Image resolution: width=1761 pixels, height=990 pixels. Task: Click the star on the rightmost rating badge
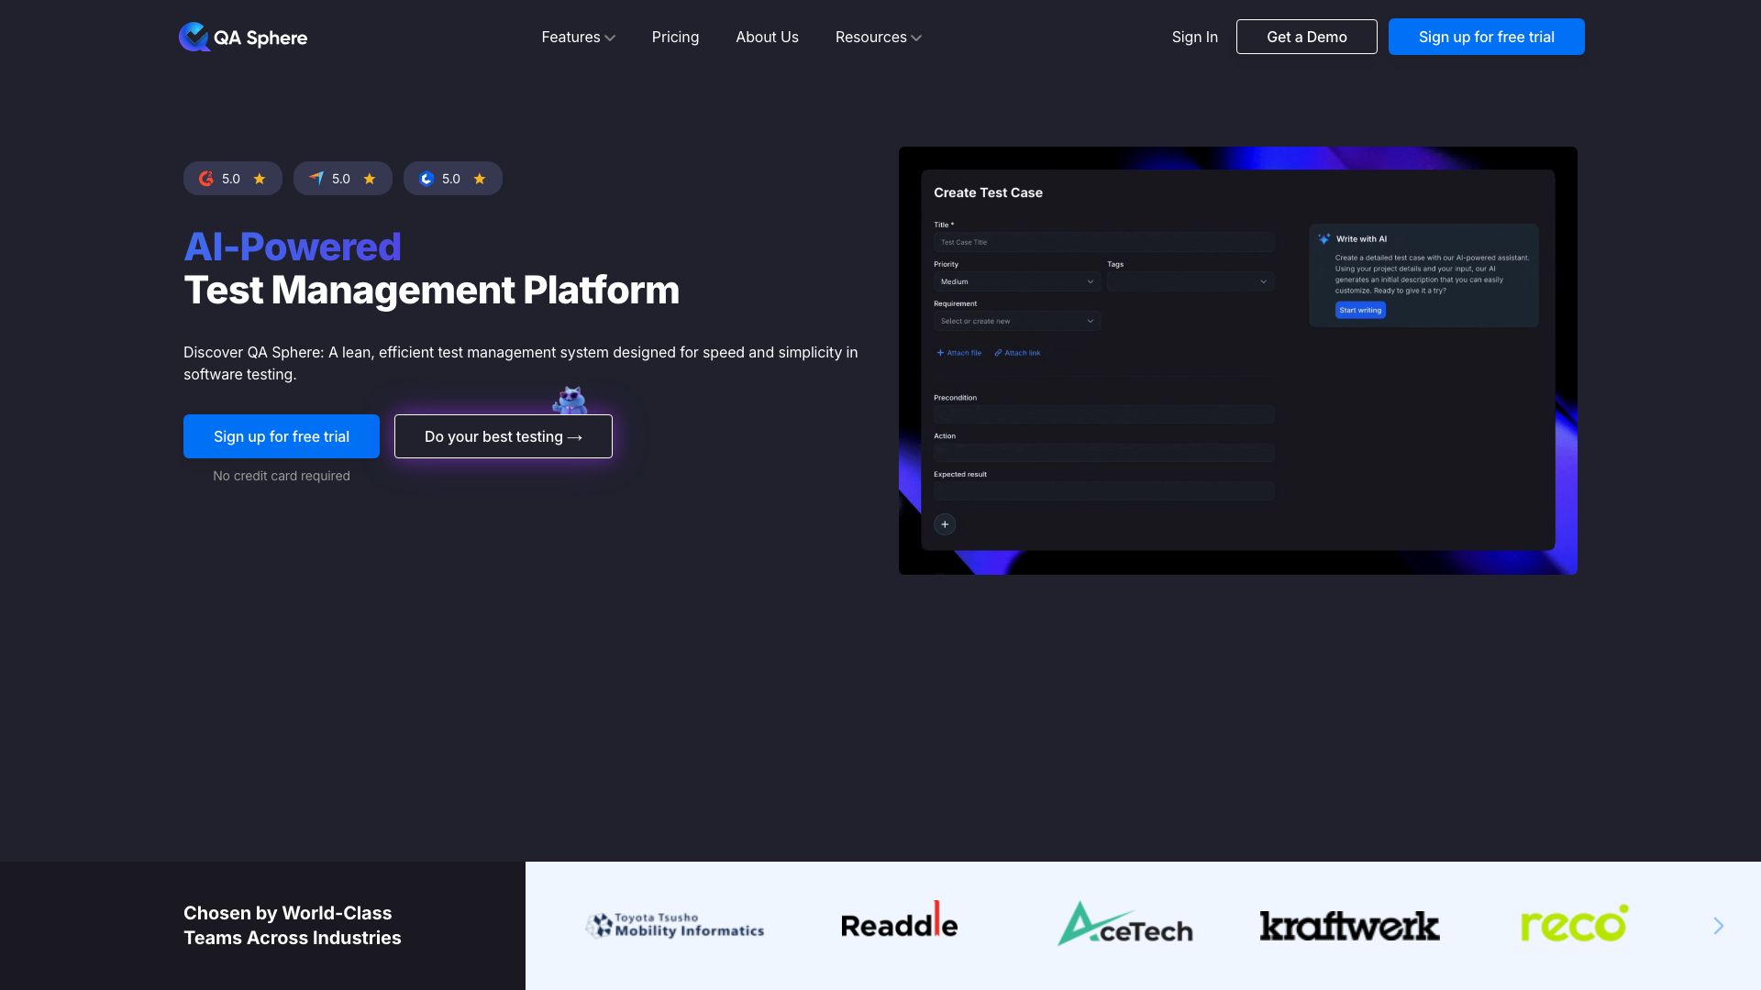(x=478, y=179)
